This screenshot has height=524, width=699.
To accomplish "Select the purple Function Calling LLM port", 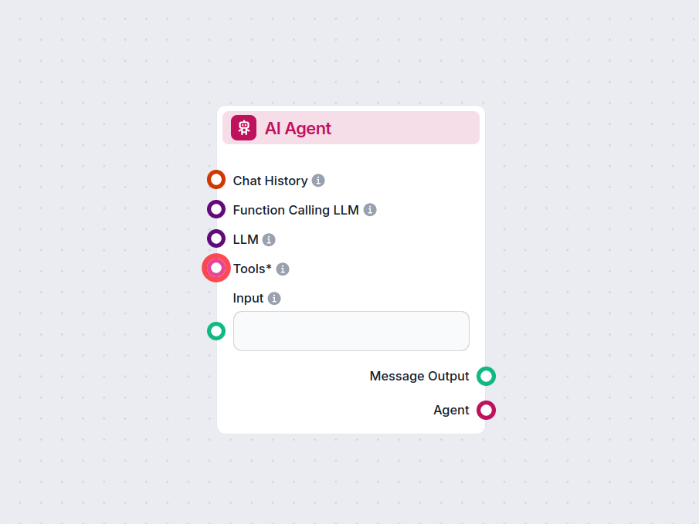I will tap(215, 208).
